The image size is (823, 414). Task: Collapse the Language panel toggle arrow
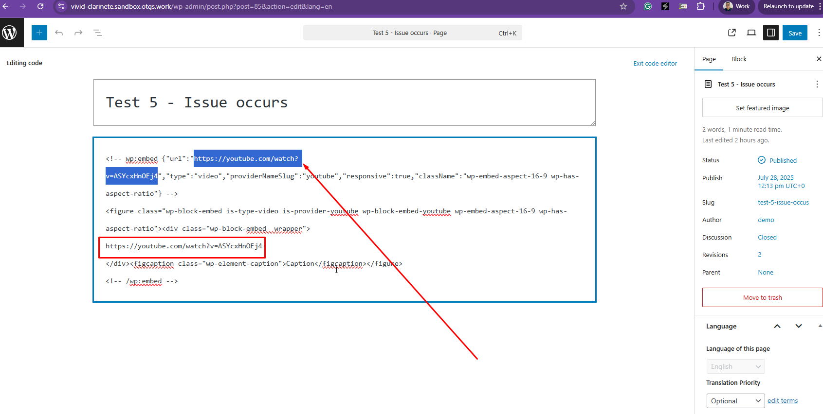coord(820,326)
